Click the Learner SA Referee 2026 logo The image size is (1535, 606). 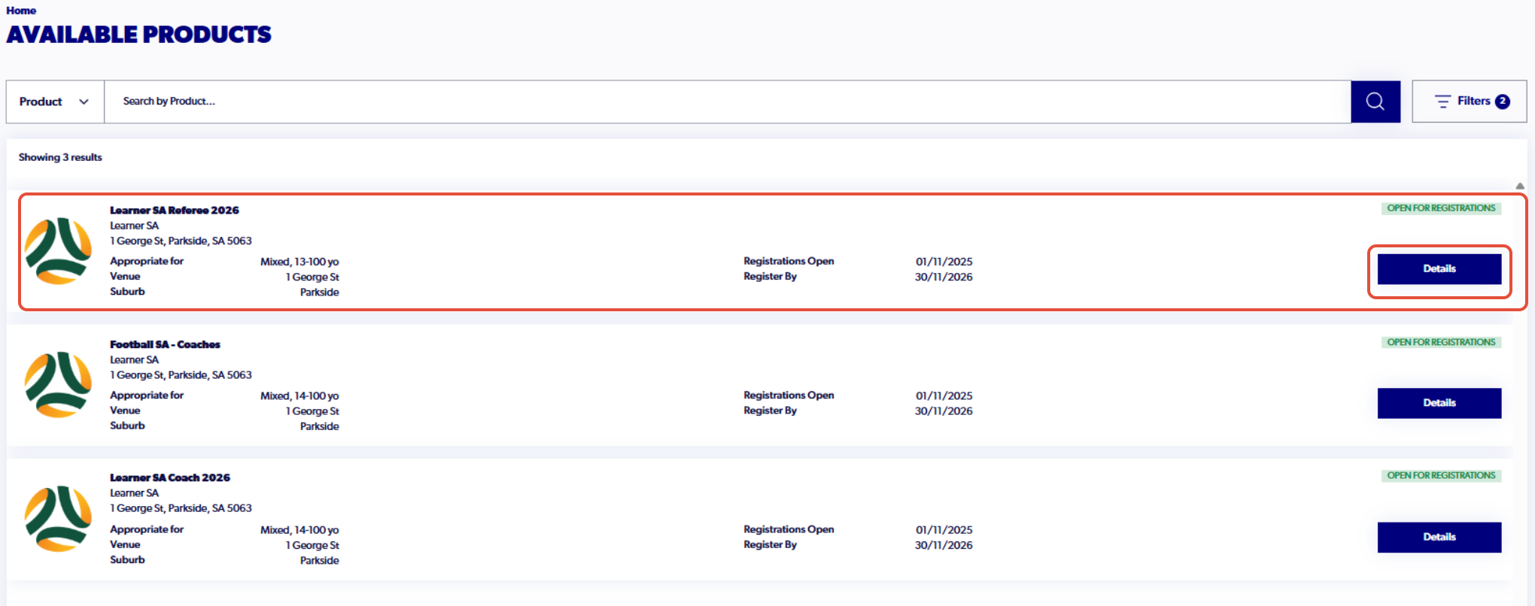pyautogui.click(x=58, y=251)
